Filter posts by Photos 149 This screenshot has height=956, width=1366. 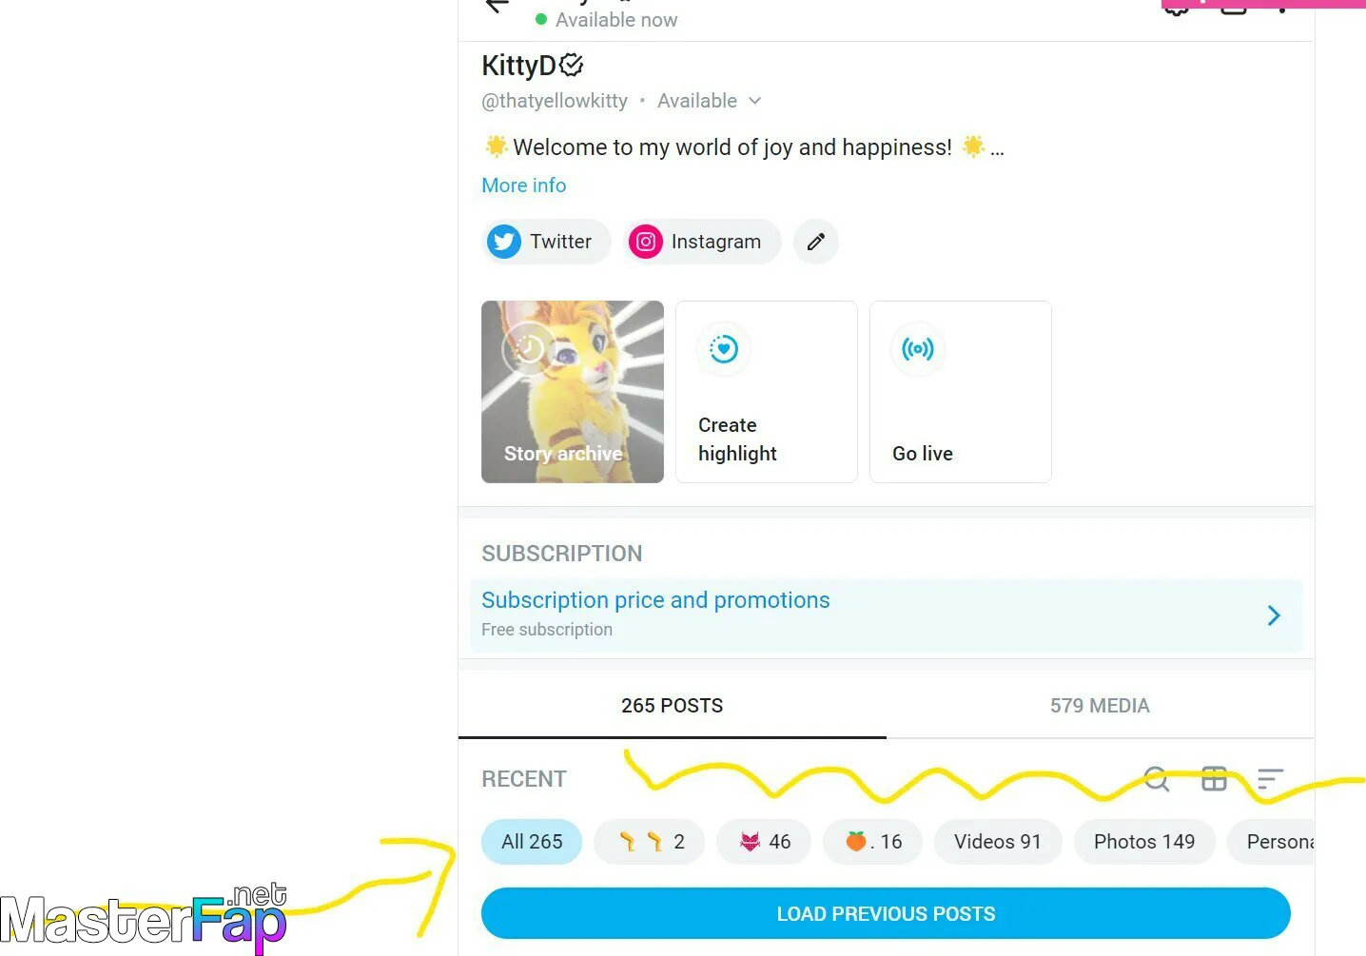1144,842
